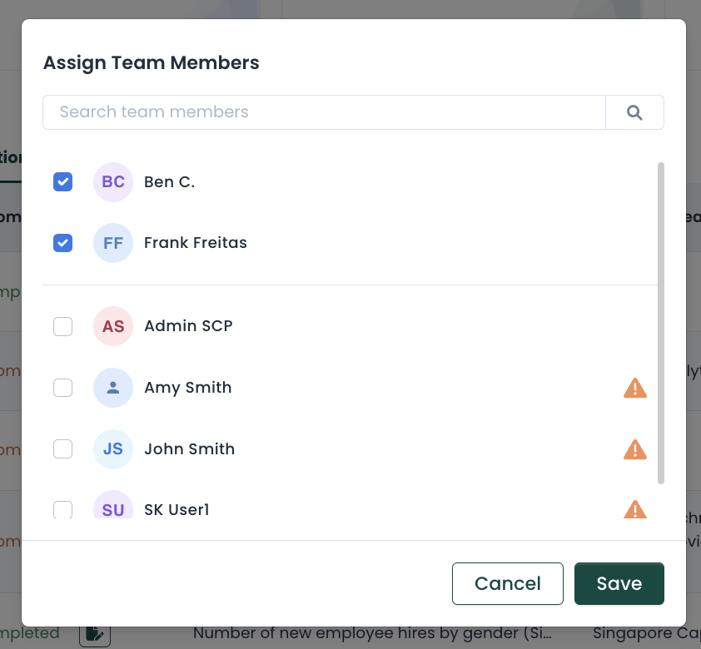The width and height of the screenshot is (701, 649).
Task: Click the team member list scrollbar
Action: click(661, 323)
